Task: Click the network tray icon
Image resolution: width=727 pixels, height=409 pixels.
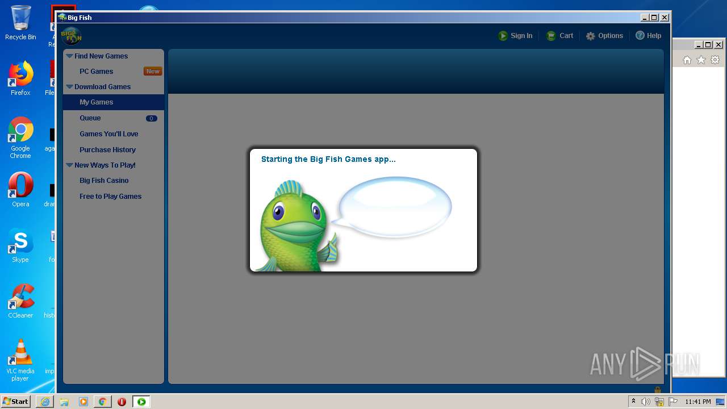Action: 659,402
